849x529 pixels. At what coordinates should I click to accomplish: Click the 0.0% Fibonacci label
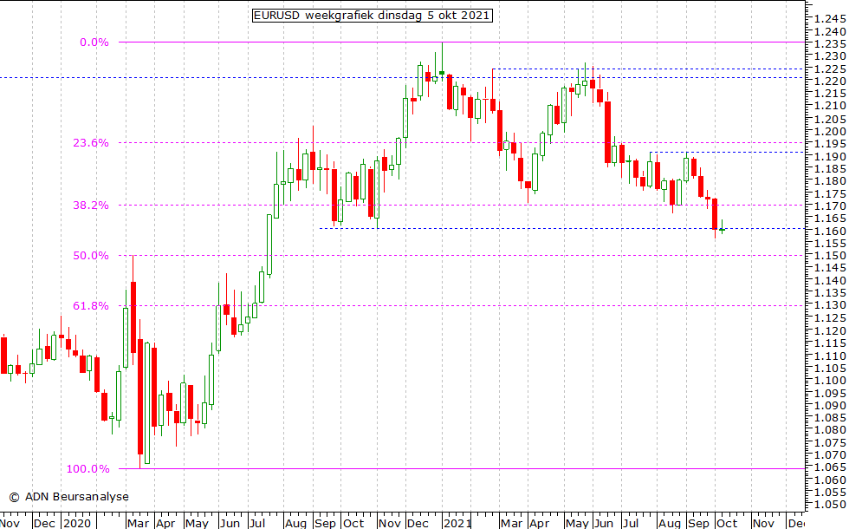(x=94, y=42)
